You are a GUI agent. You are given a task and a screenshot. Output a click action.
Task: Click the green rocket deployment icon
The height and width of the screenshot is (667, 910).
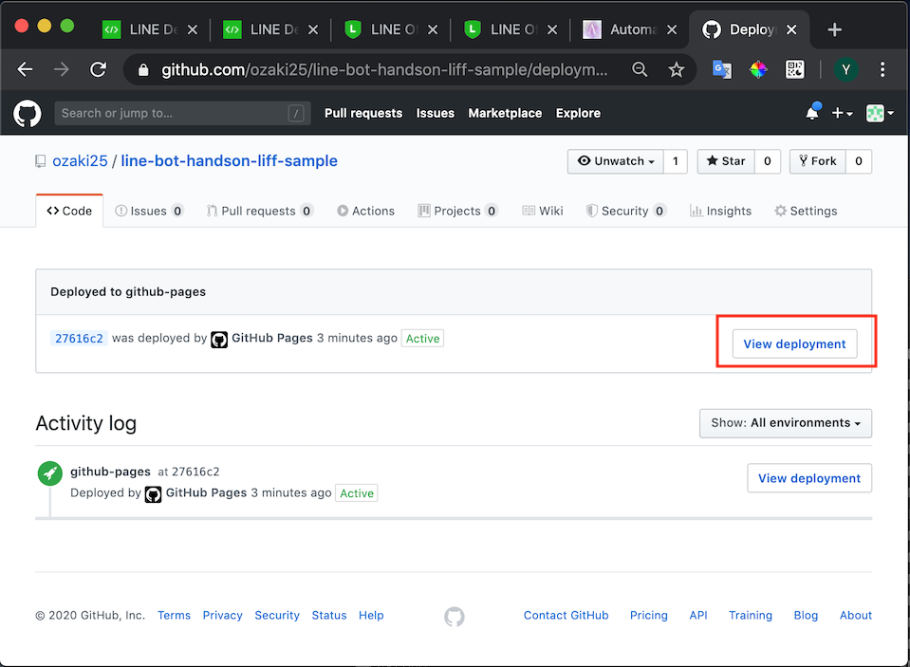(50, 473)
